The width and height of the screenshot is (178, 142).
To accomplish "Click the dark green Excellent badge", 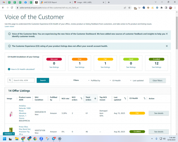I will click(x=157, y=59).
